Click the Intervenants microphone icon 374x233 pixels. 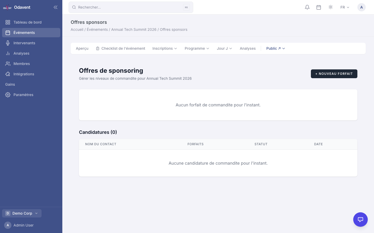pyautogui.click(x=8, y=43)
